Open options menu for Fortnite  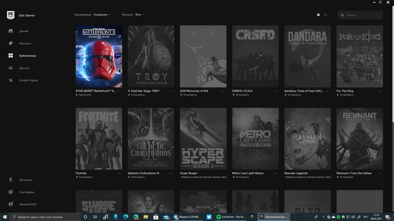119,173
